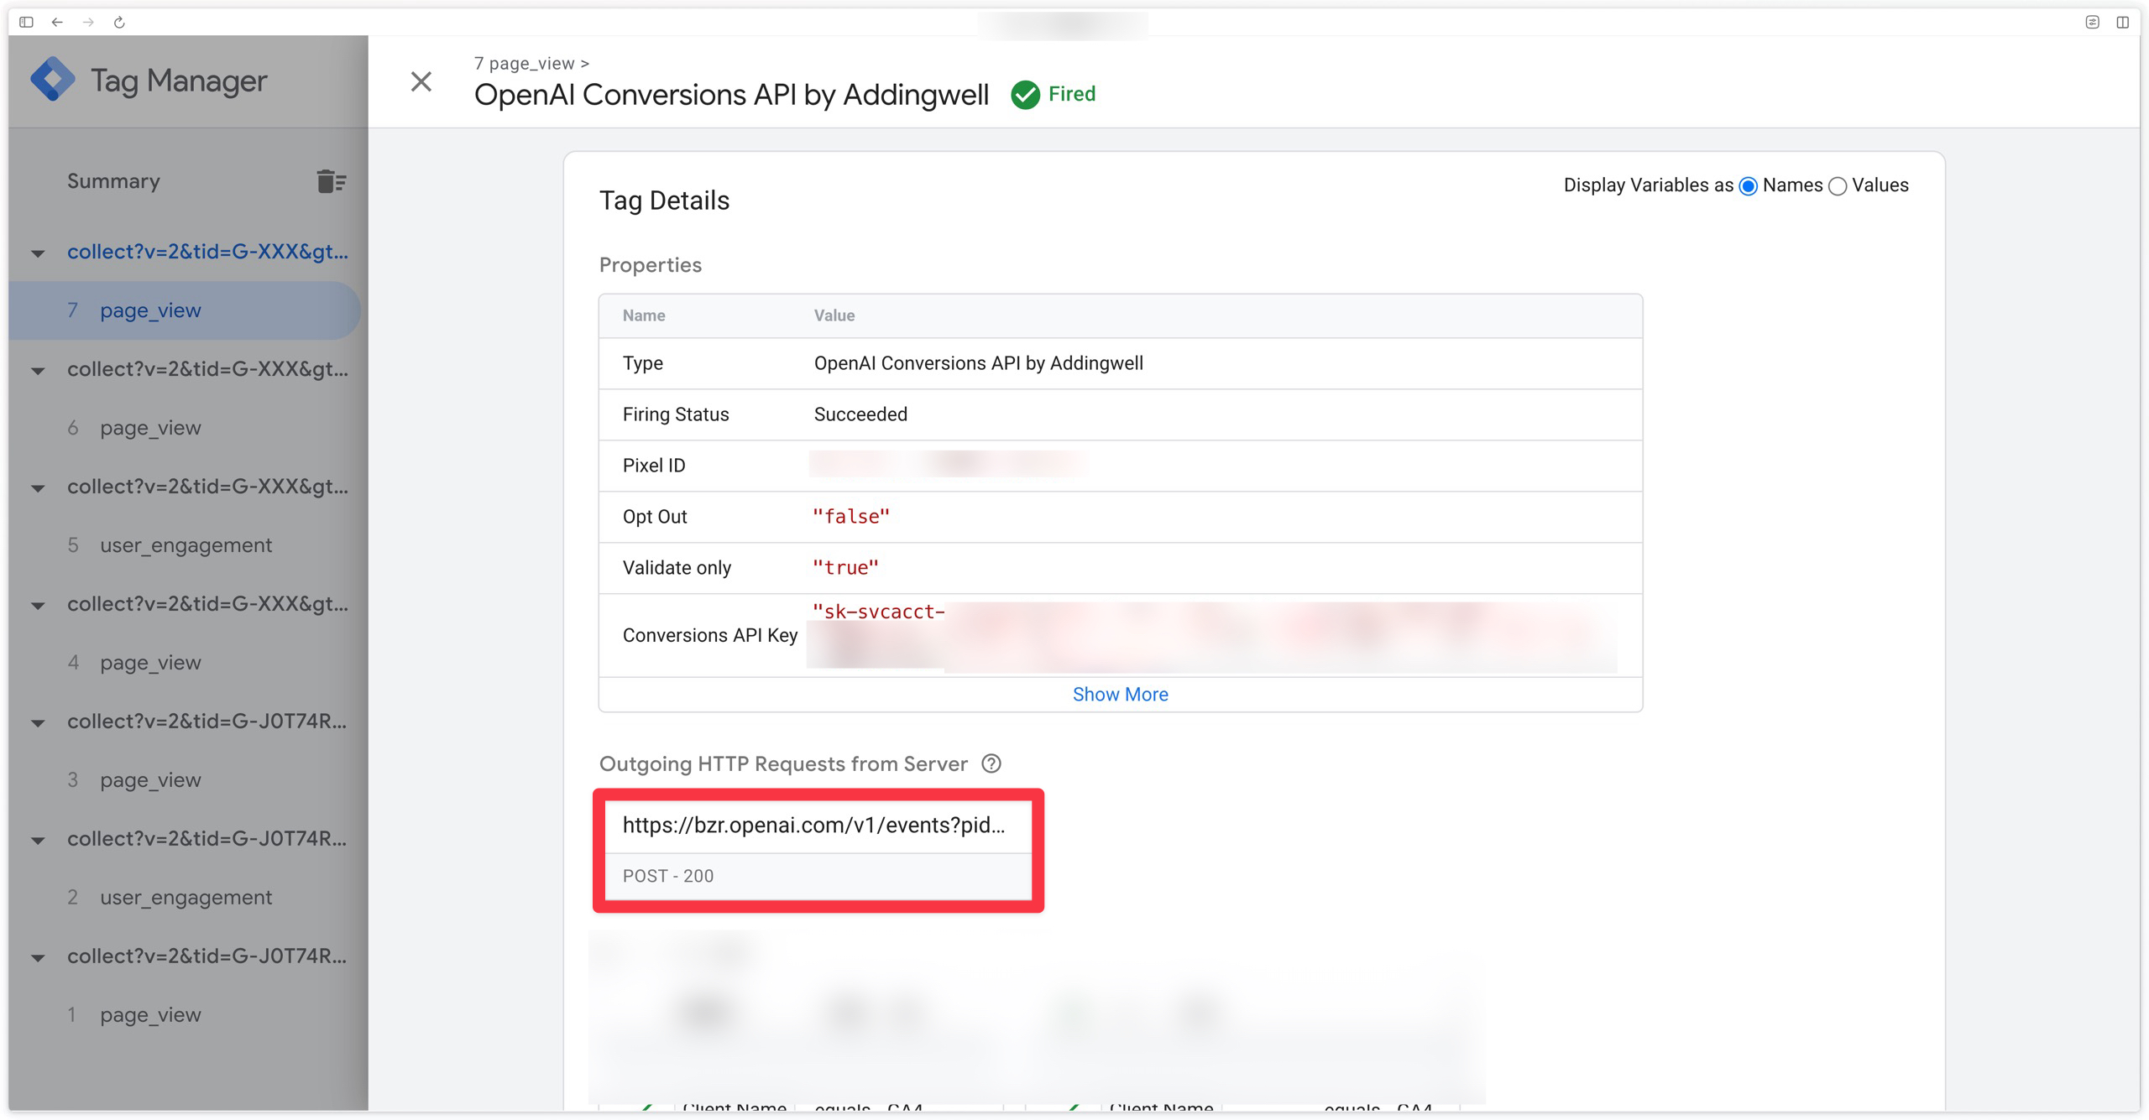Click the Properties section heading
This screenshot has height=1120, width=2149.
click(x=651, y=265)
